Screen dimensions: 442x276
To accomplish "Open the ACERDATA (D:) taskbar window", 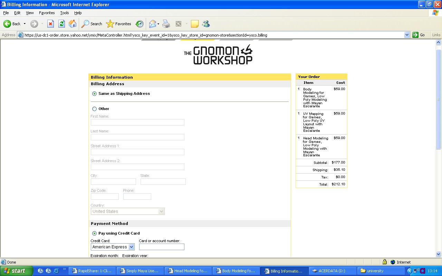I will coord(332,271).
